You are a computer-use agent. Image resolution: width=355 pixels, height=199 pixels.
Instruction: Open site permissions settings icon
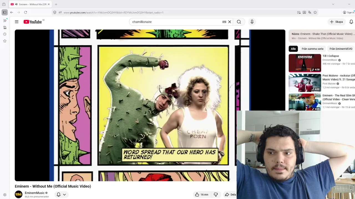point(60,12)
